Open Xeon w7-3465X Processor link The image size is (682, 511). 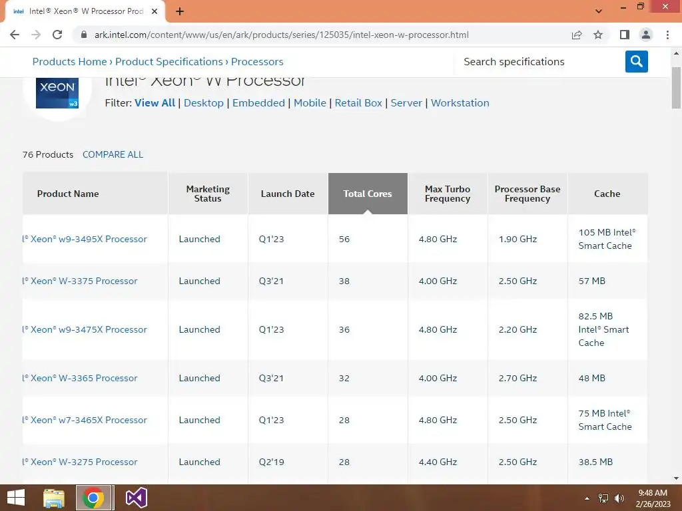coord(85,421)
